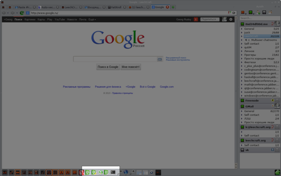Switch to the Paste #r... tab
Image resolution: width=281 pixels, height=176 pixels.
click(25, 7)
